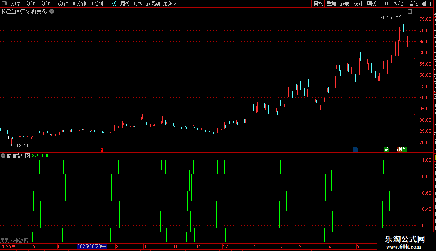Open the 画线 drawing tools
Viewport: 436px width, 251px height.
click(x=372, y=3)
